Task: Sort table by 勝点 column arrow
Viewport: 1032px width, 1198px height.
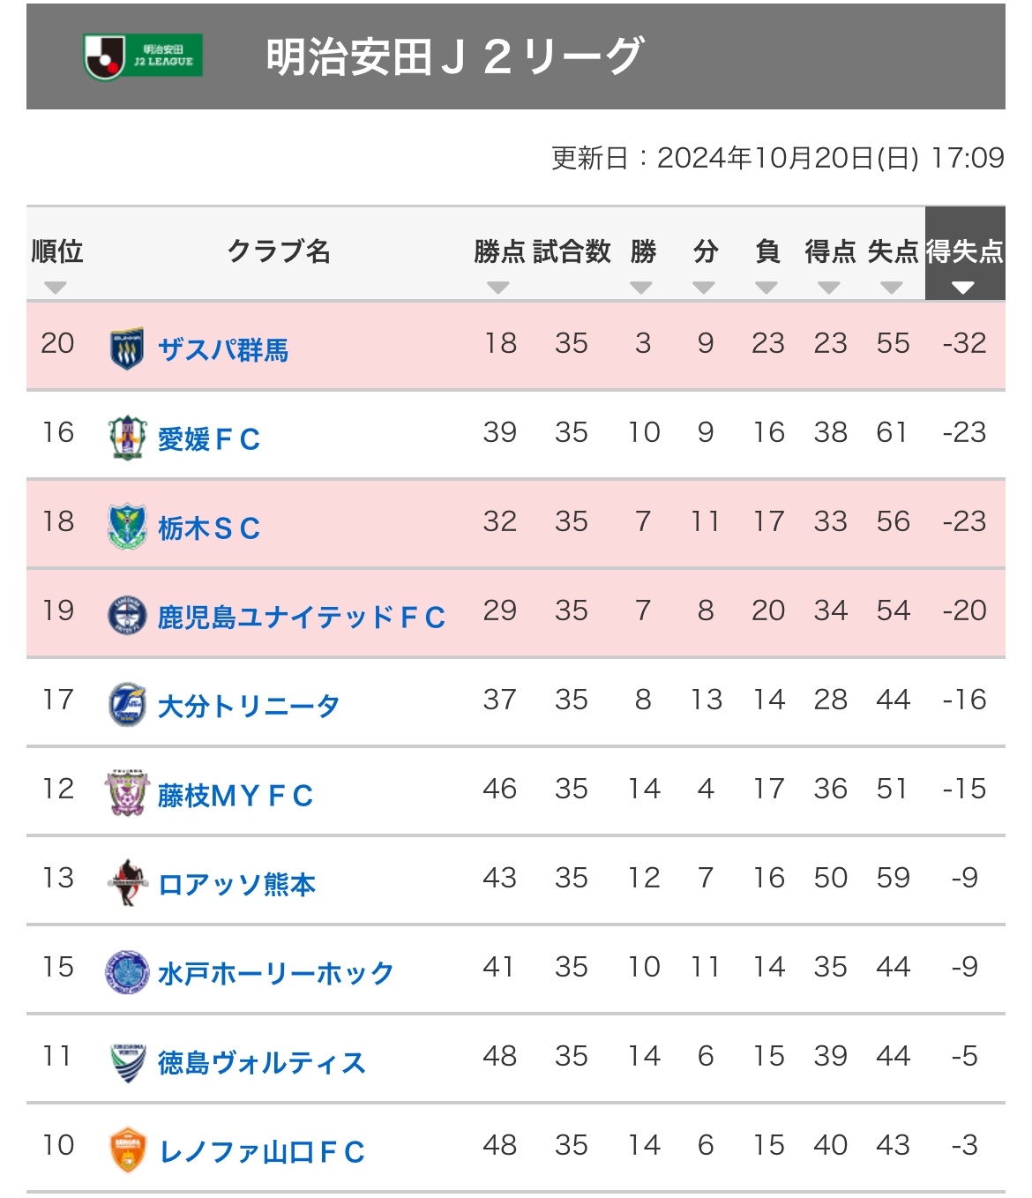Action: click(x=498, y=288)
